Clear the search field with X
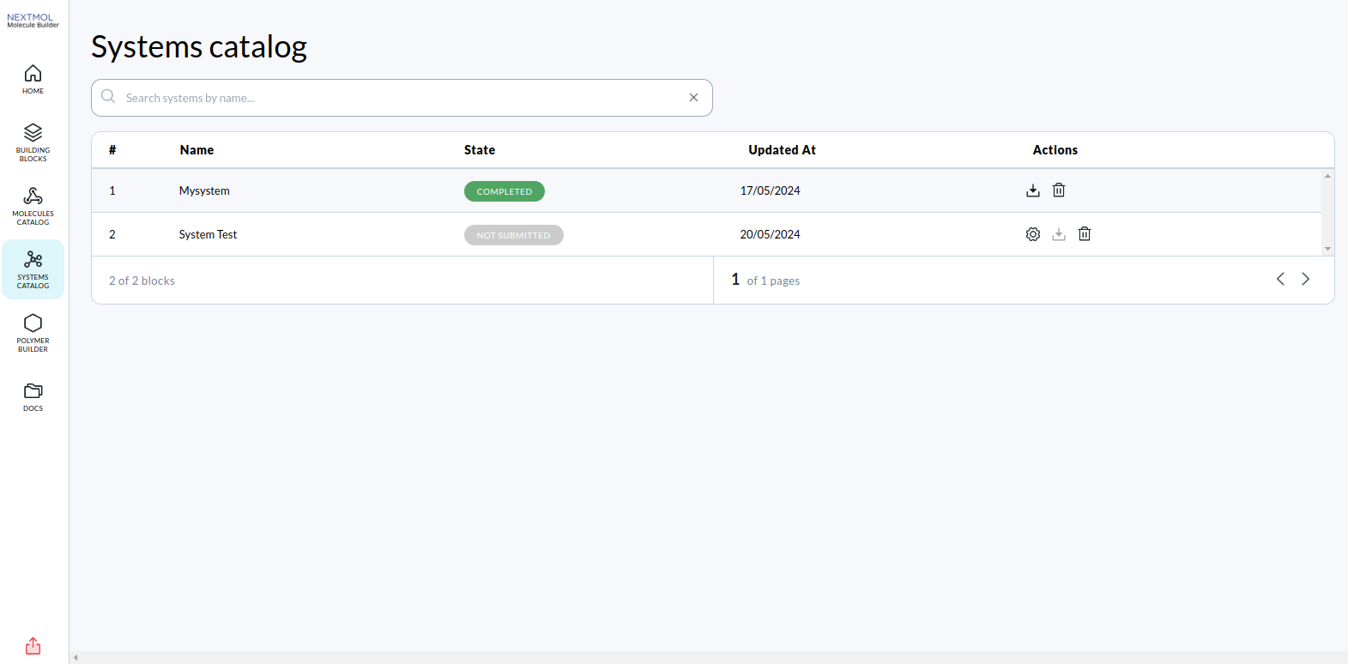Image resolution: width=1348 pixels, height=664 pixels. coord(693,98)
